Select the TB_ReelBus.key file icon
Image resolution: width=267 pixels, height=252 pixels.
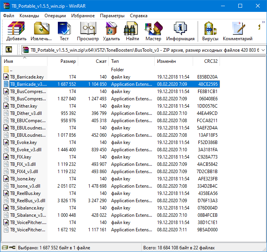pyautogui.click(x=6, y=193)
